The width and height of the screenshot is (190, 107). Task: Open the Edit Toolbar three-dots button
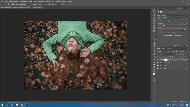click(154, 70)
